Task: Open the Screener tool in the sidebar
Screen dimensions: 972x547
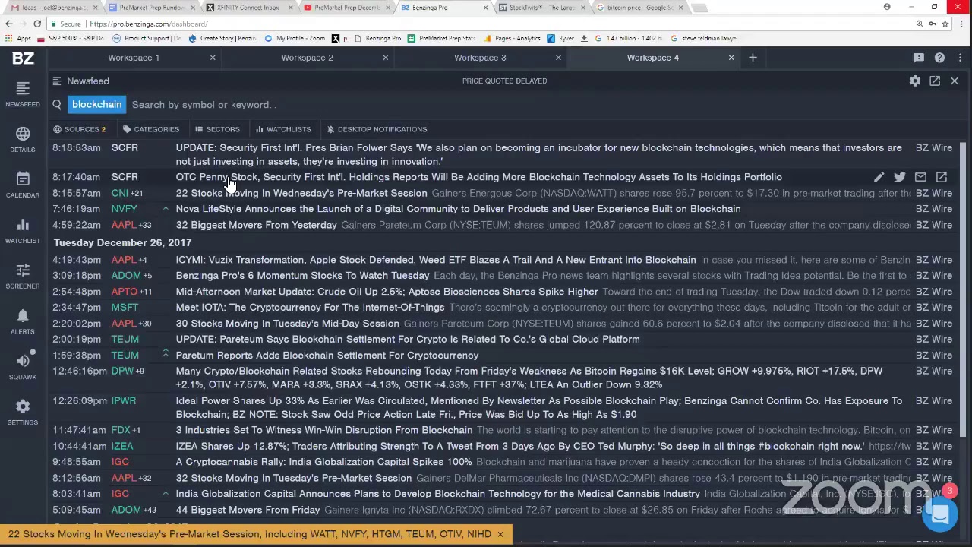Action: click(23, 277)
